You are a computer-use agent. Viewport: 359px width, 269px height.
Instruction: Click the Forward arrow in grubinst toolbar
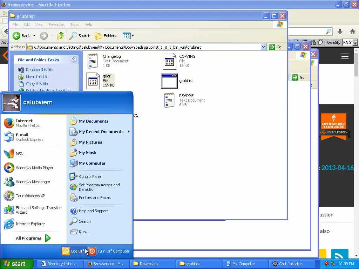click(44, 36)
